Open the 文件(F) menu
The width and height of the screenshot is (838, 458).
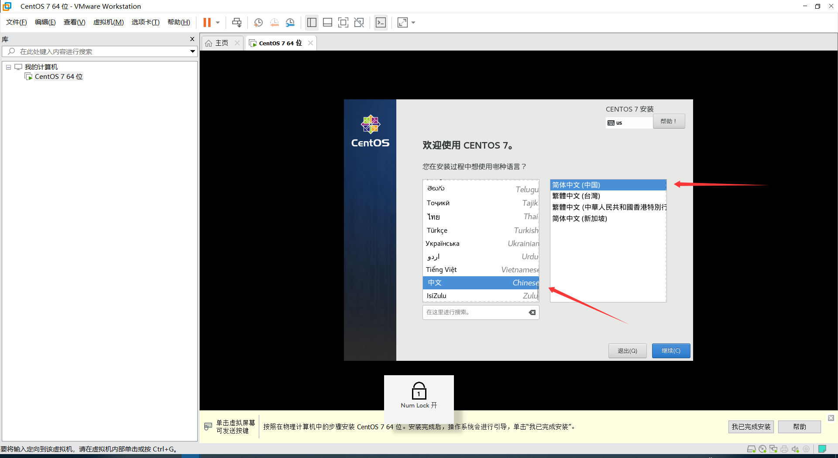(x=17, y=22)
